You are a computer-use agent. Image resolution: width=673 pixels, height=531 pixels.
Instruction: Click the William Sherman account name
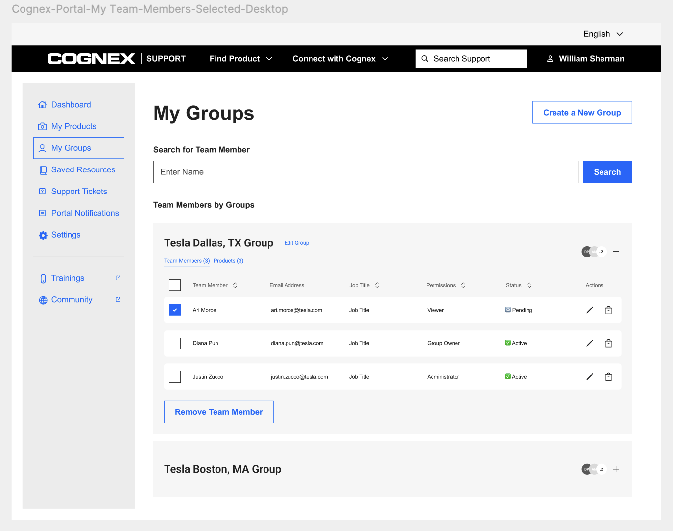pyautogui.click(x=592, y=59)
